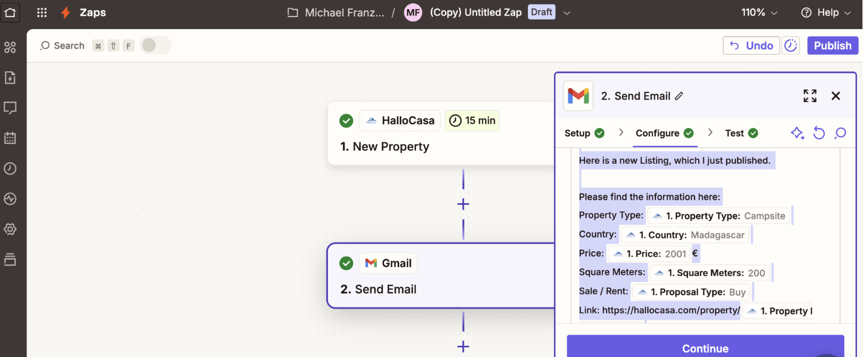The height and width of the screenshot is (357, 863).
Task: Click the Undo button
Action: coord(751,45)
